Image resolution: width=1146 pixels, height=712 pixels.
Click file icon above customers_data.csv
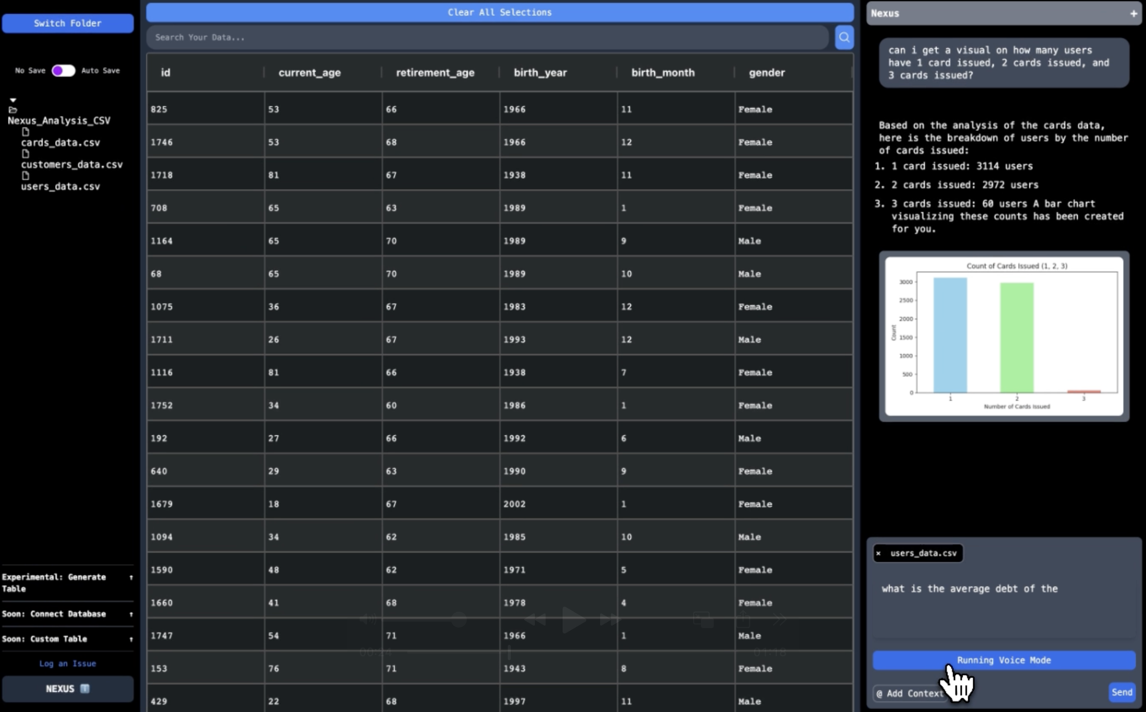click(26, 154)
